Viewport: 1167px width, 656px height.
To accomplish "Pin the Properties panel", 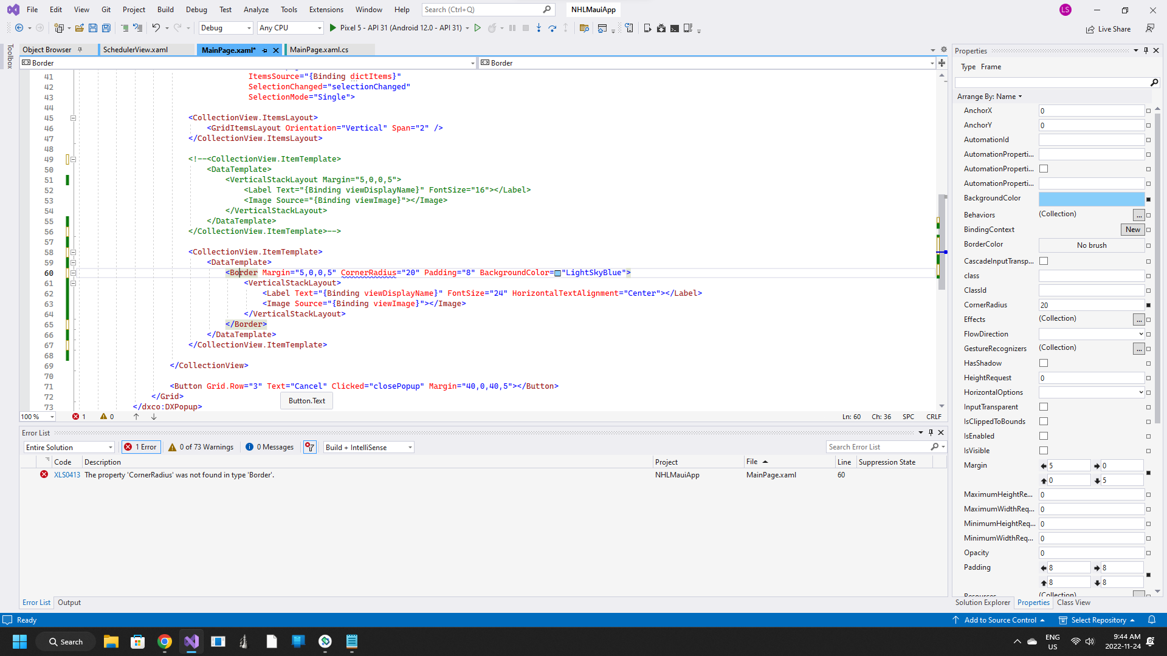I will tap(1146, 50).
